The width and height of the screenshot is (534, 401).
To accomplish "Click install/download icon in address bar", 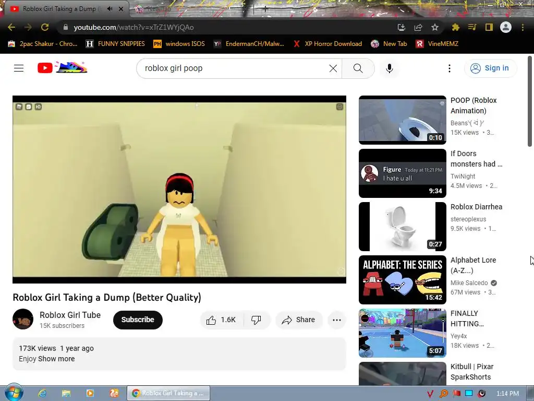I will [402, 27].
